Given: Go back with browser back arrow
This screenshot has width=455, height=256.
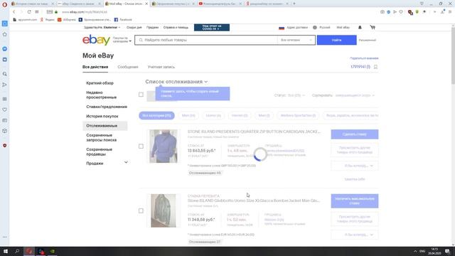Looking at the screenshot, I should 14,12.
